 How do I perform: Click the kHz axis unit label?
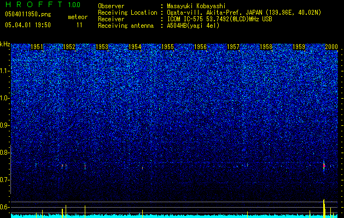(5, 44)
